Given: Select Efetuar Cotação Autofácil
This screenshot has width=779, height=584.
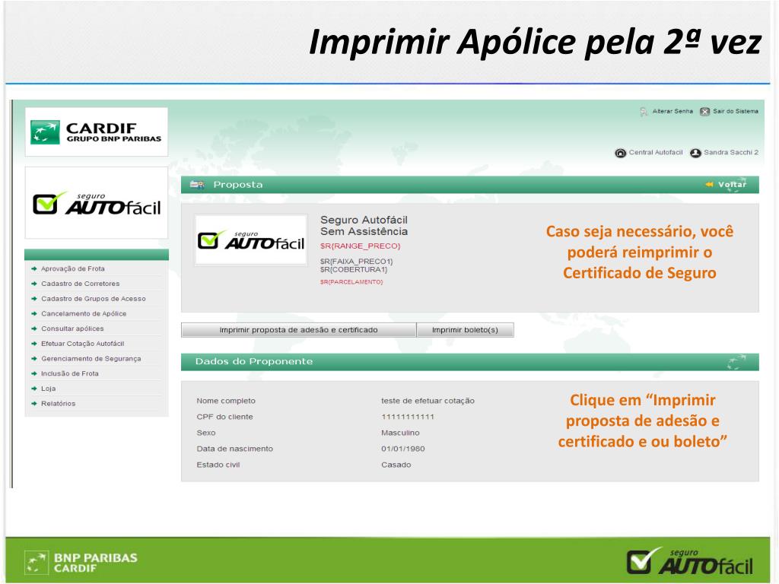Looking at the screenshot, I should tap(82, 343).
